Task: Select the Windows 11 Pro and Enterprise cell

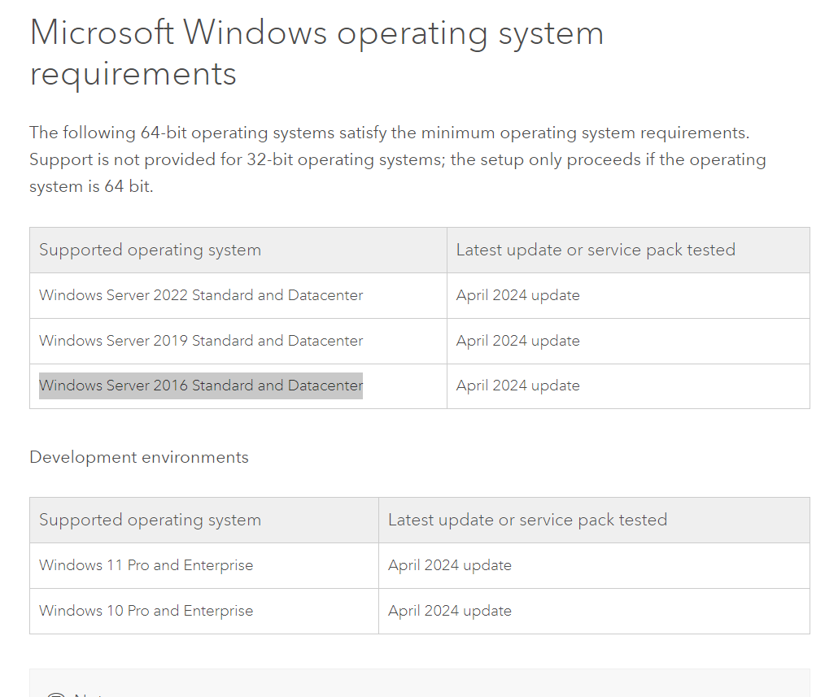Action: tap(146, 565)
